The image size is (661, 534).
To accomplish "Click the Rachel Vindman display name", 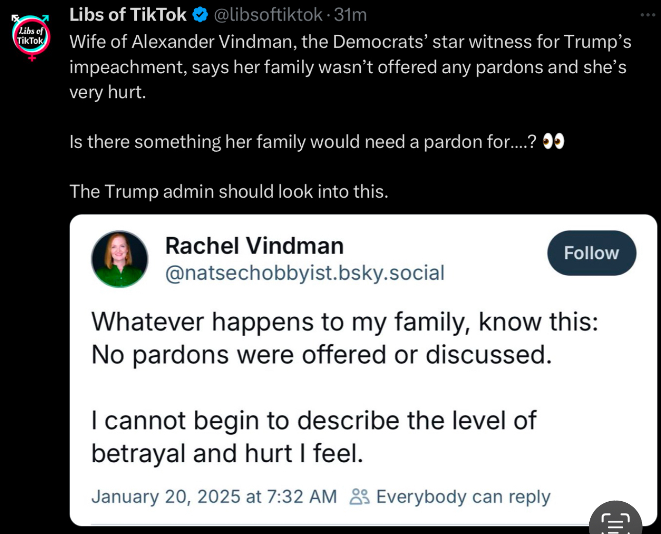I will (254, 245).
